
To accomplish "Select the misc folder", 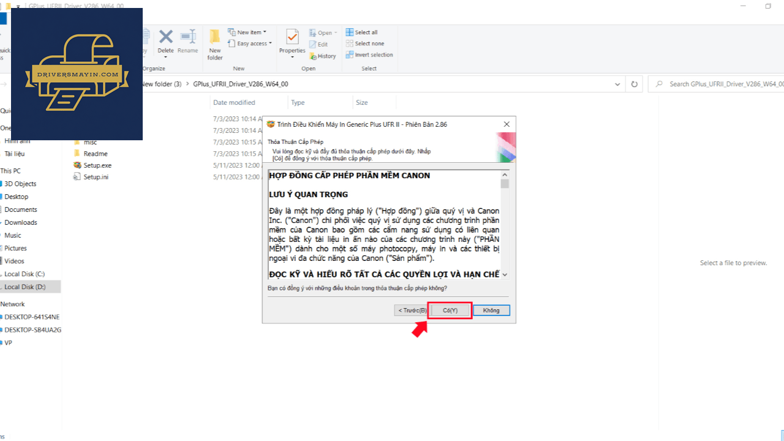I will click(x=90, y=142).
